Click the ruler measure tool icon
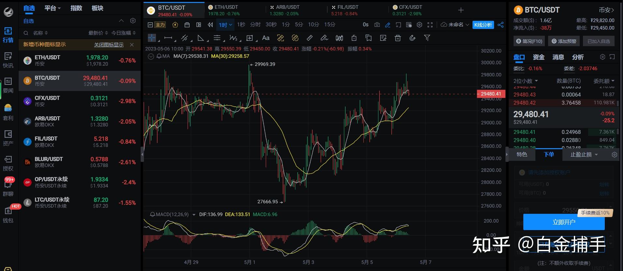 310,38
